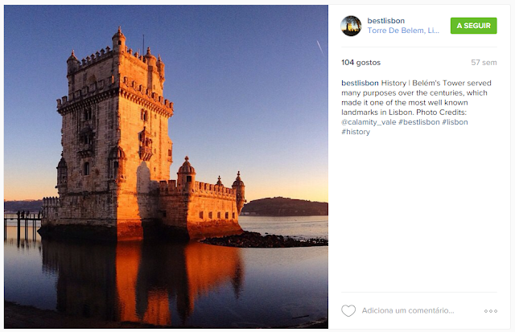
Task: Open the three-dots more options menu
Action: 491,310
